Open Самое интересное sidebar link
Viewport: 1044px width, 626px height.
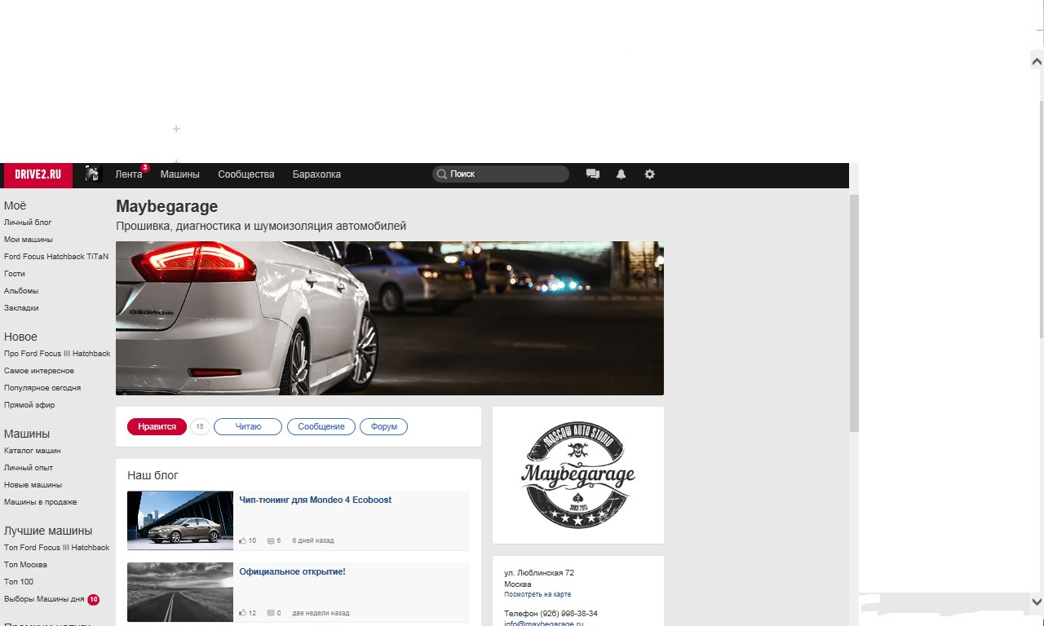(x=39, y=371)
